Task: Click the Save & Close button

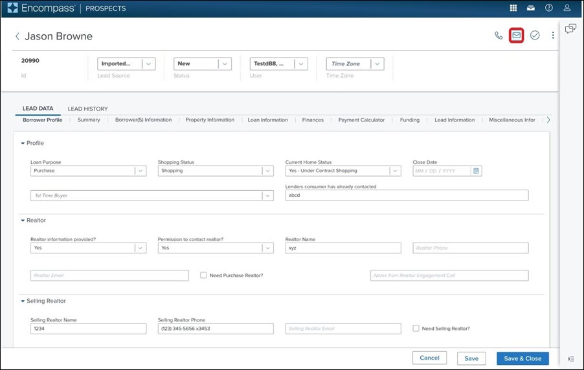Action: coord(522,358)
